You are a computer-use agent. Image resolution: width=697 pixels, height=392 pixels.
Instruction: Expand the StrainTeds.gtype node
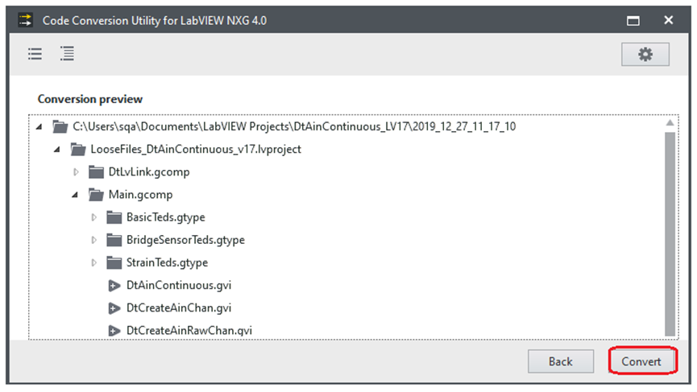point(94,263)
